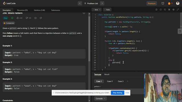
Task: Place cursor on line 21 patToStr
Action: [x=116, y=63]
